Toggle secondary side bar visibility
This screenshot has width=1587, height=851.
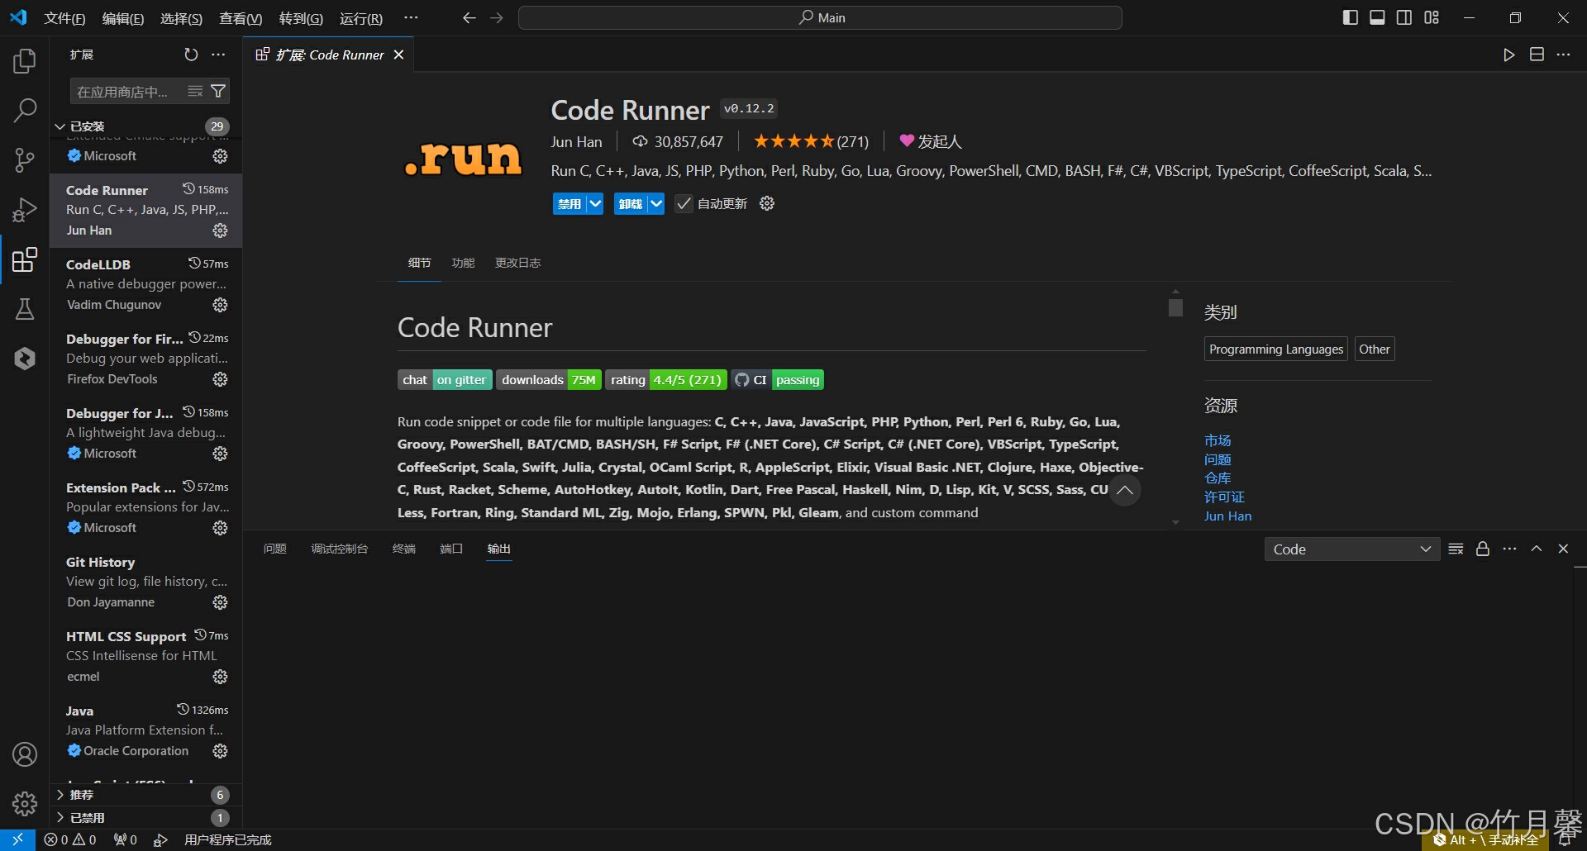tap(1404, 17)
